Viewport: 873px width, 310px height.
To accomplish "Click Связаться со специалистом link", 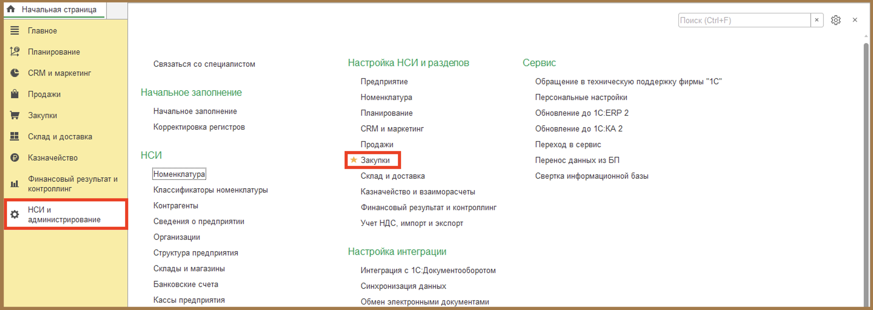I will point(204,64).
